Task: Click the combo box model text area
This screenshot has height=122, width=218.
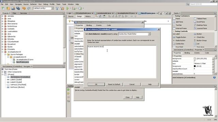Action: 122,62
